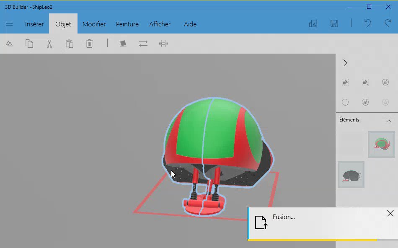398x248 pixels.
Task: Save the model with the floppy icon
Action: (334, 23)
